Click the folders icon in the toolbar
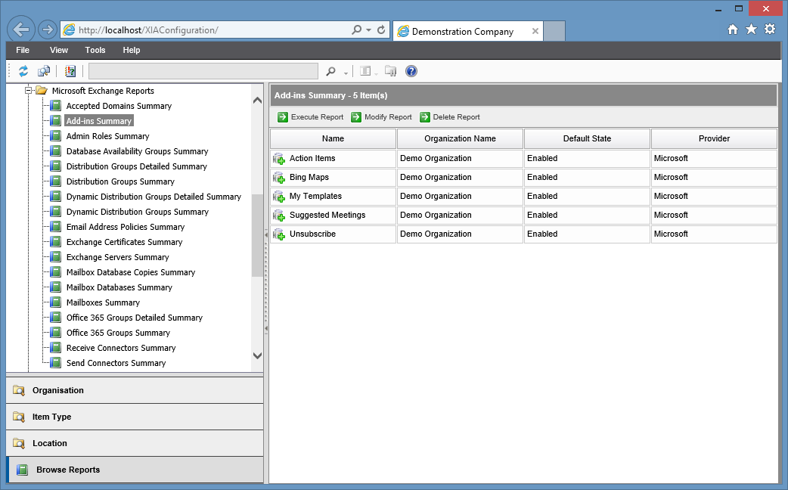Viewport: 788px width, 490px height. 390,71
